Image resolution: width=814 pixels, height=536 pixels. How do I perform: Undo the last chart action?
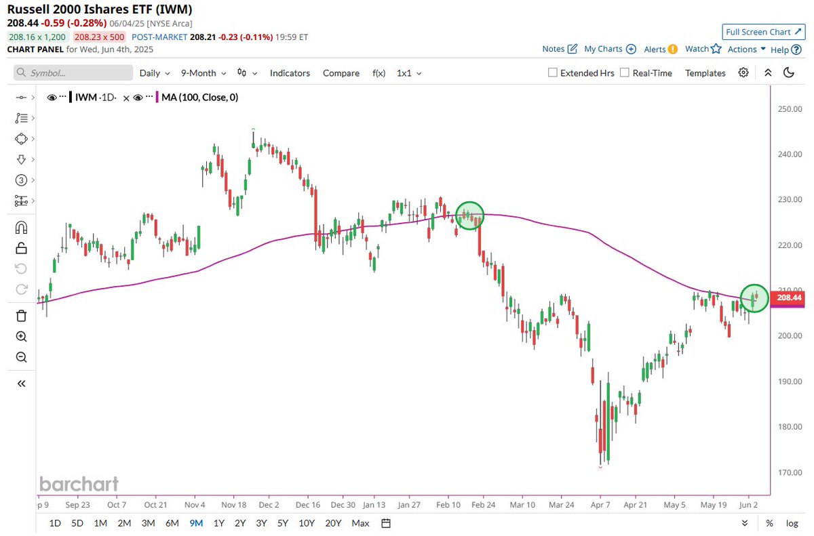point(21,268)
